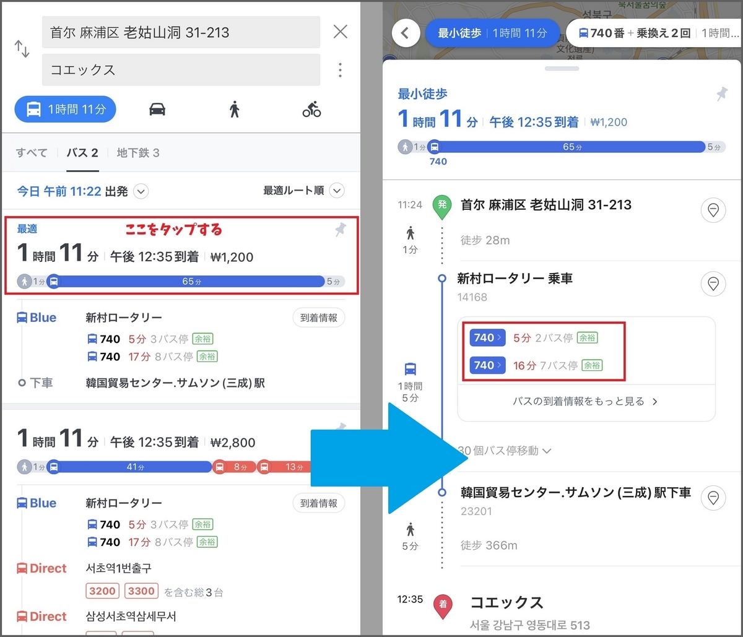Click first route's 740 17分 8バス停 row

coord(154,357)
